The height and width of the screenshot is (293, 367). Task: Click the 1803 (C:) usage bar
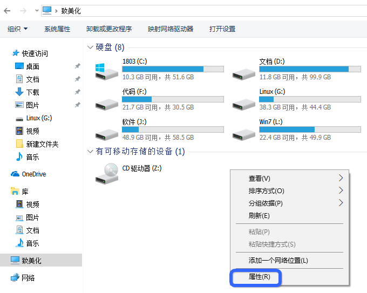[x=173, y=69]
